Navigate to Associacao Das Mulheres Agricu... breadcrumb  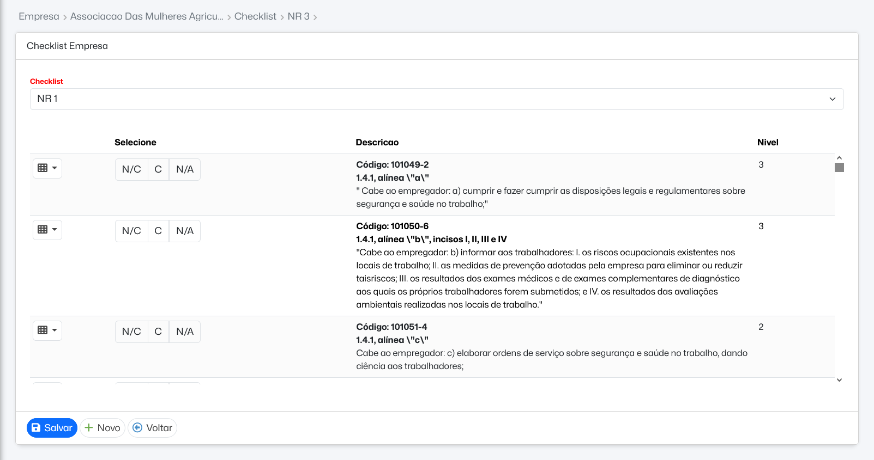click(147, 16)
